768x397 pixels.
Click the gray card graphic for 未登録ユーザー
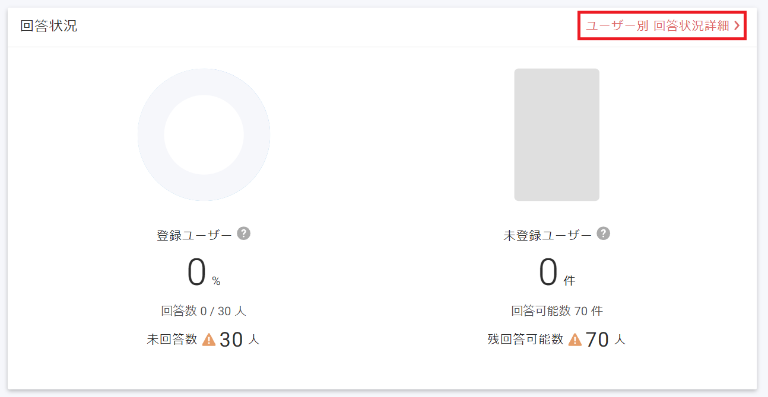[x=557, y=135]
